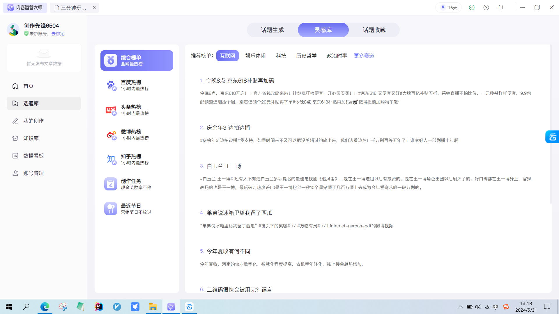Click the 去绑定 account link
The width and height of the screenshot is (559, 314).
[58, 34]
